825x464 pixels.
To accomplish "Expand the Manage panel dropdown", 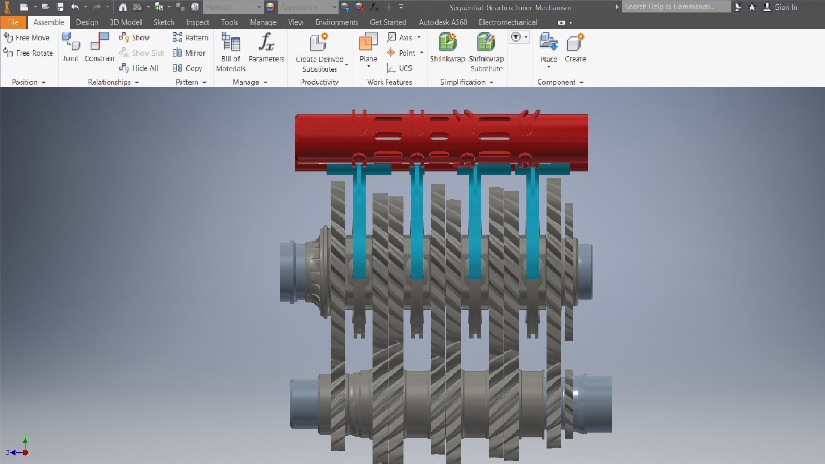I will pyautogui.click(x=265, y=82).
